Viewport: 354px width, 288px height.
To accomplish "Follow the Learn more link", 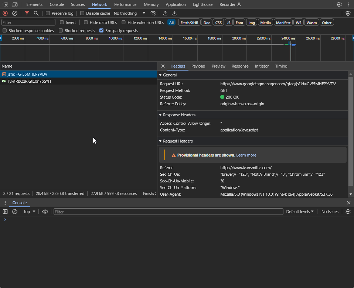I will [246, 155].
